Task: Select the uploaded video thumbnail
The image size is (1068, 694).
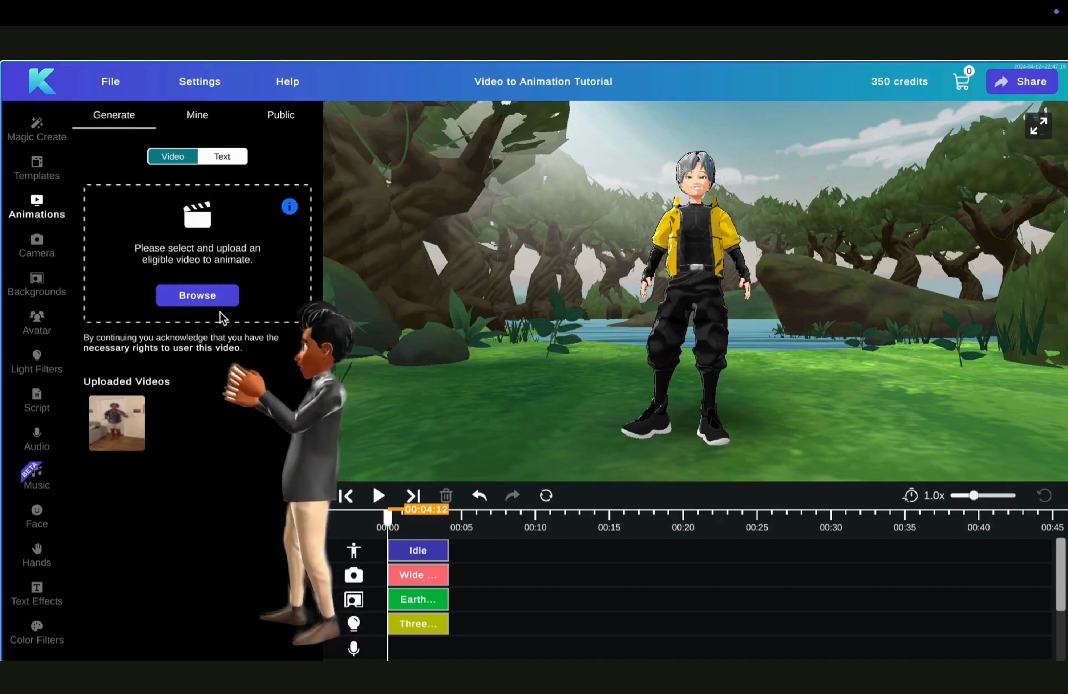Action: pos(117,423)
